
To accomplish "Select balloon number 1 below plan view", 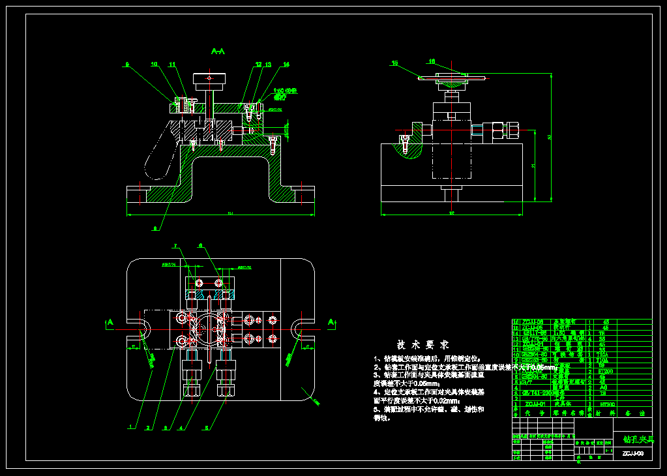I will (x=132, y=426).
